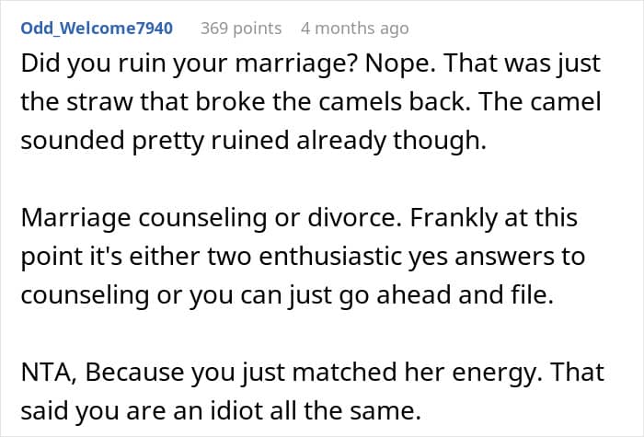Click the line starting point it's either two

[303, 257]
